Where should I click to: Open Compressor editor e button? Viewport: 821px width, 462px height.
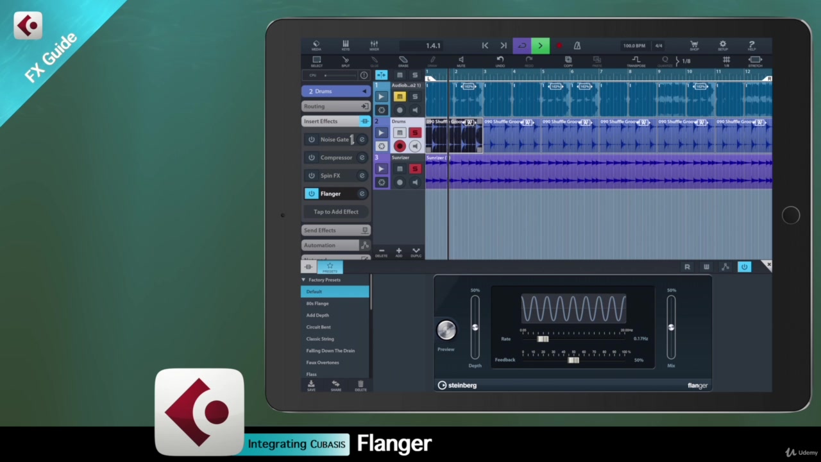pos(362,157)
